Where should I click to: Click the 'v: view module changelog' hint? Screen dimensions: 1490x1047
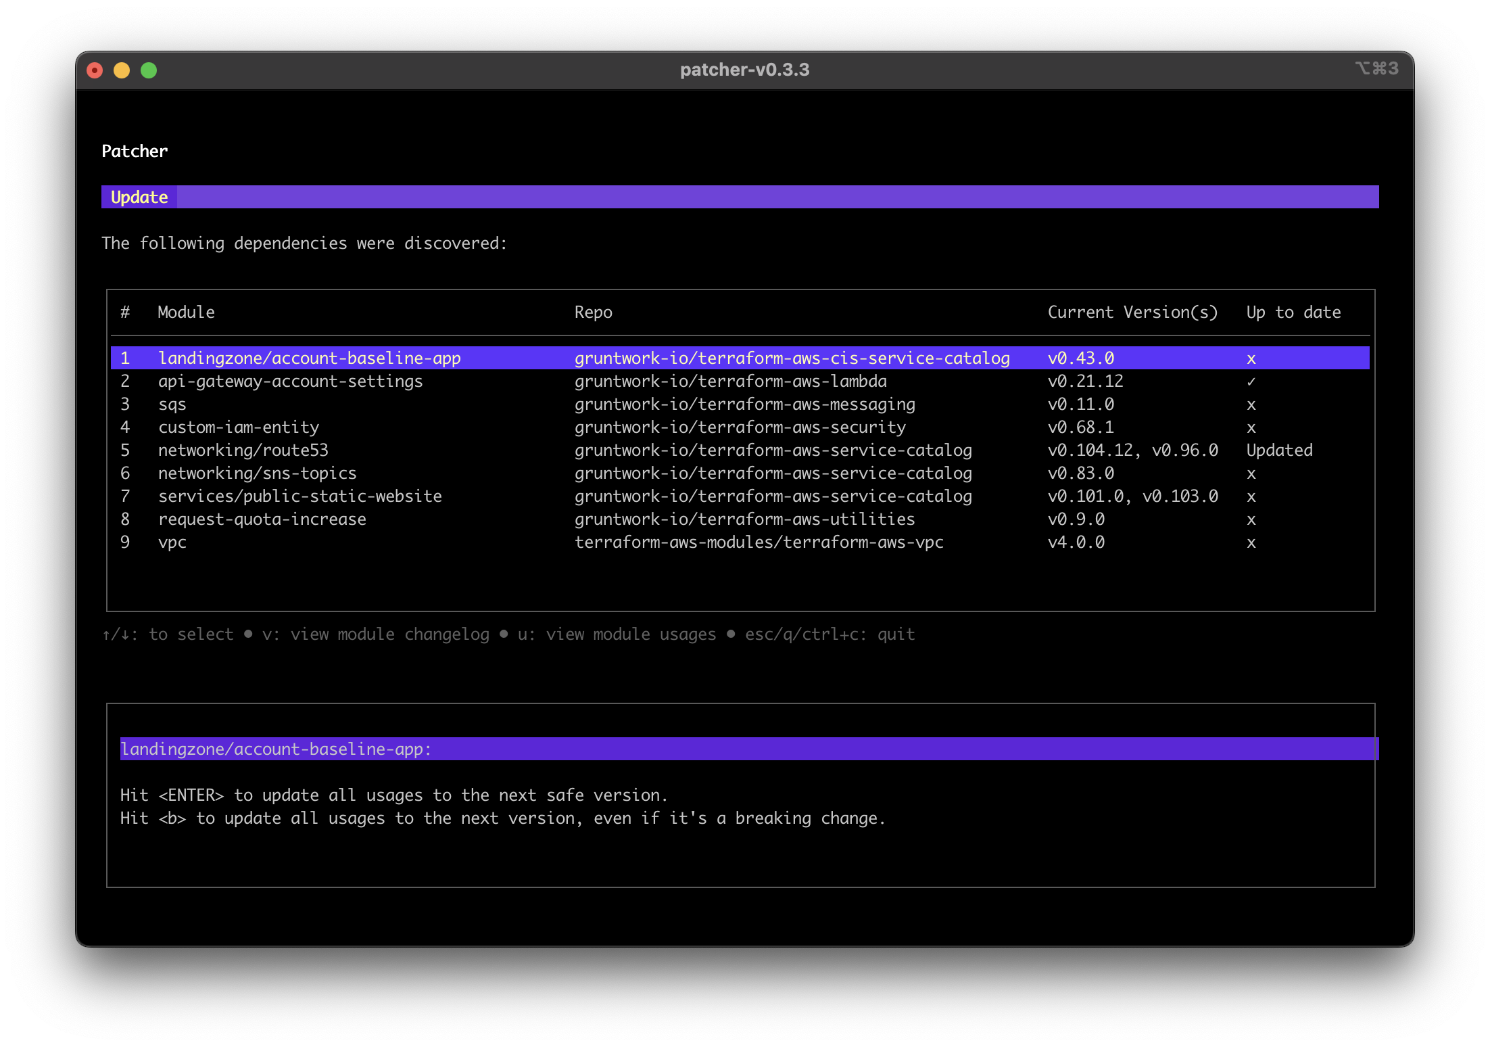tap(377, 634)
